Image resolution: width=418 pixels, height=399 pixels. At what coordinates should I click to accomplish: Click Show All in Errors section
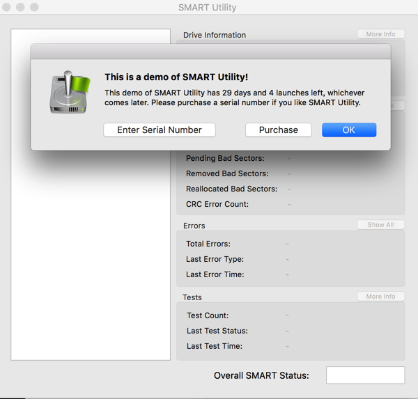coord(380,225)
